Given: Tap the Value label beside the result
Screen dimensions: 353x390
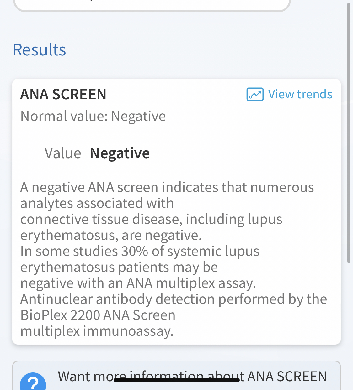Looking at the screenshot, I should tap(63, 153).
